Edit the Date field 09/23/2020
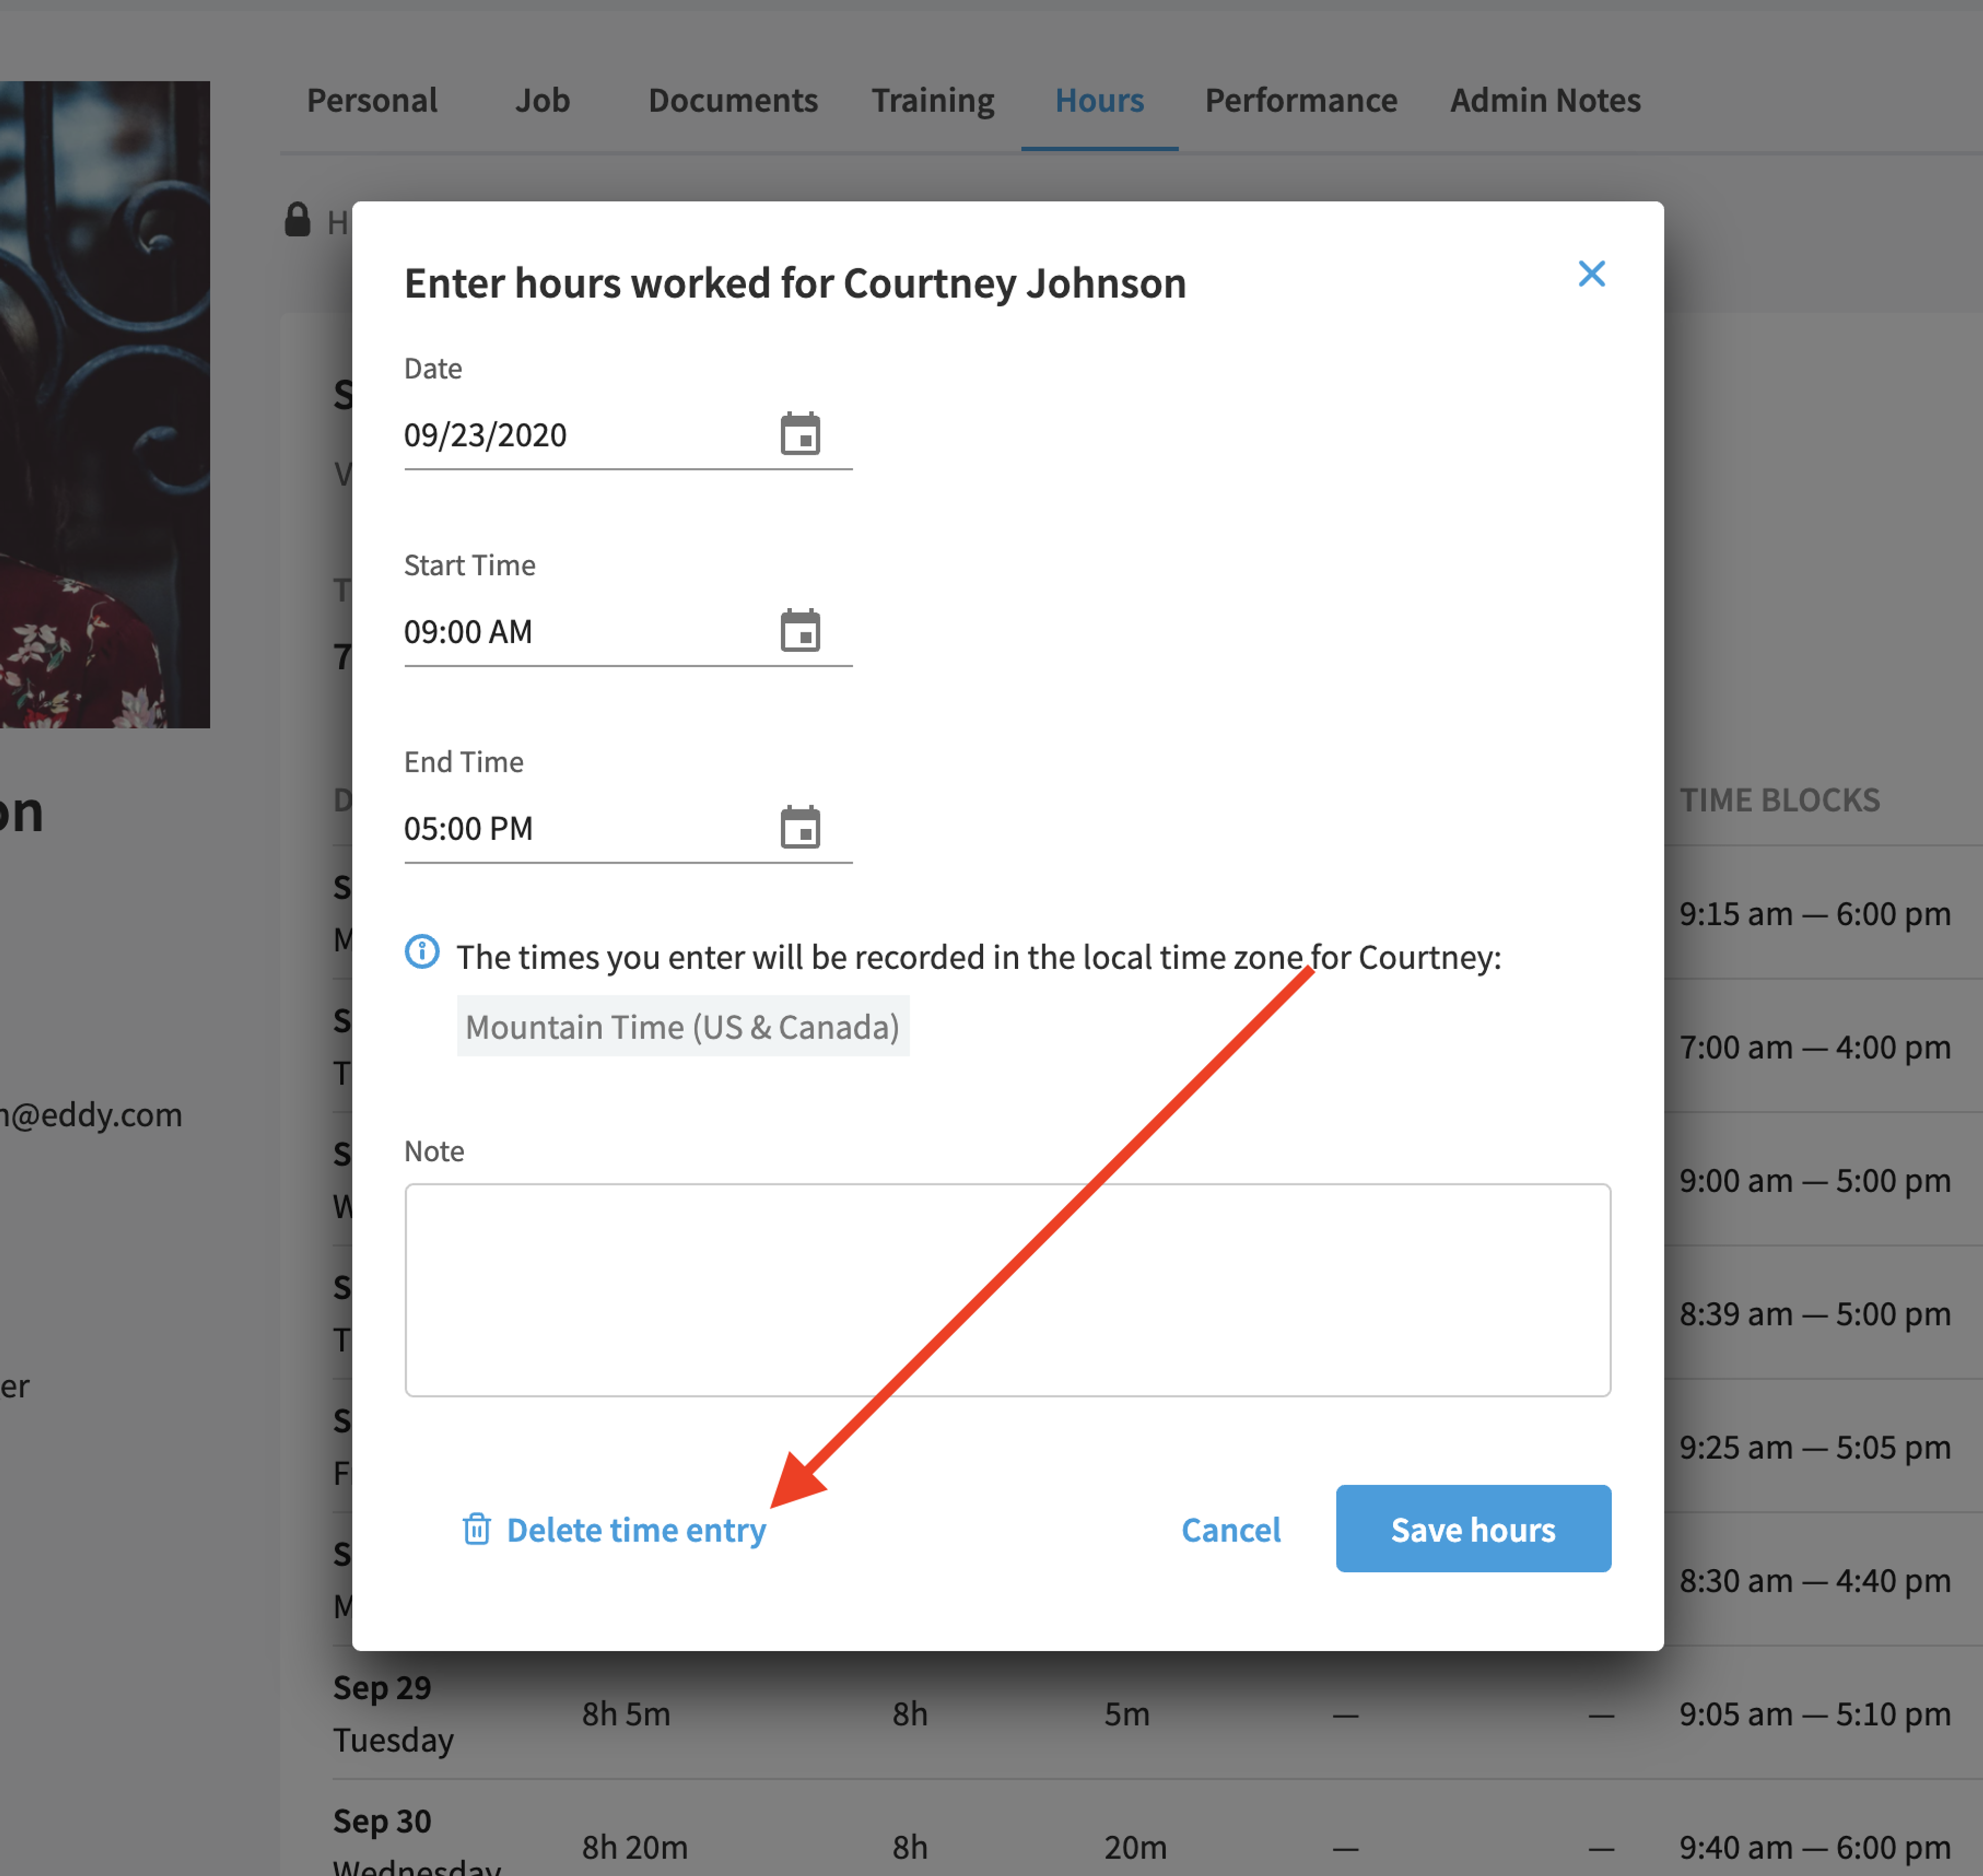This screenshot has width=1983, height=1876. (628, 436)
